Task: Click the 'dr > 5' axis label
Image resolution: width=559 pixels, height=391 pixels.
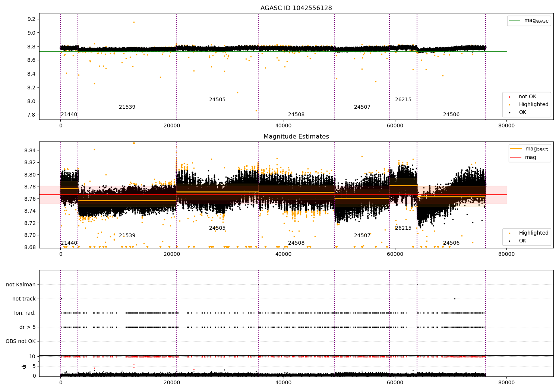Action: click(x=28, y=327)
